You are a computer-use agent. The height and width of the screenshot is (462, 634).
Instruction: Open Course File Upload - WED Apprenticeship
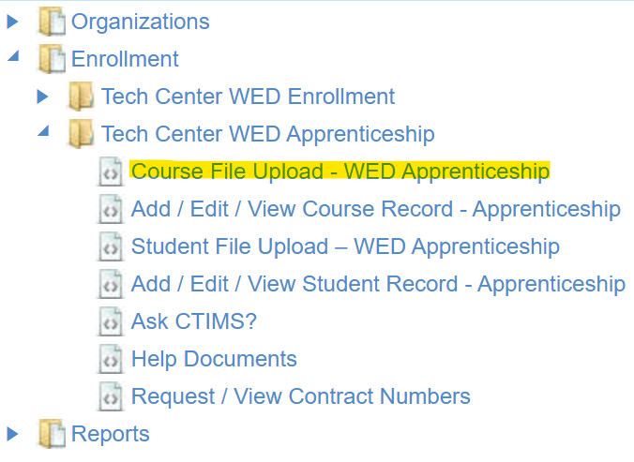(x=340, y=171)
